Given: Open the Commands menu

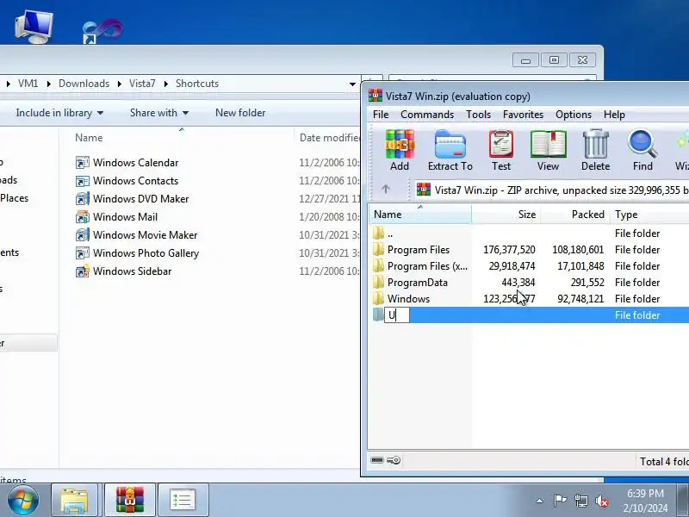Looking at the screenshot, I should (x=427, y=115).
